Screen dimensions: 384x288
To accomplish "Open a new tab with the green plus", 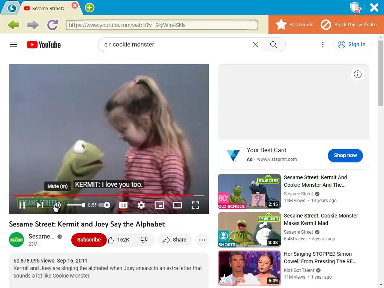I will (90, 7).
